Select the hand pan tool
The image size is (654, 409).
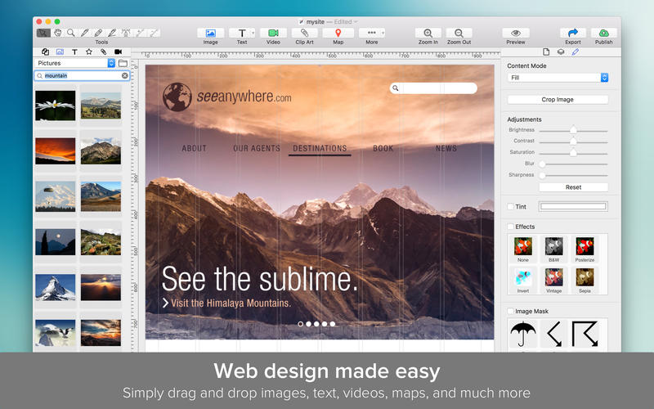tap(57, 33)
